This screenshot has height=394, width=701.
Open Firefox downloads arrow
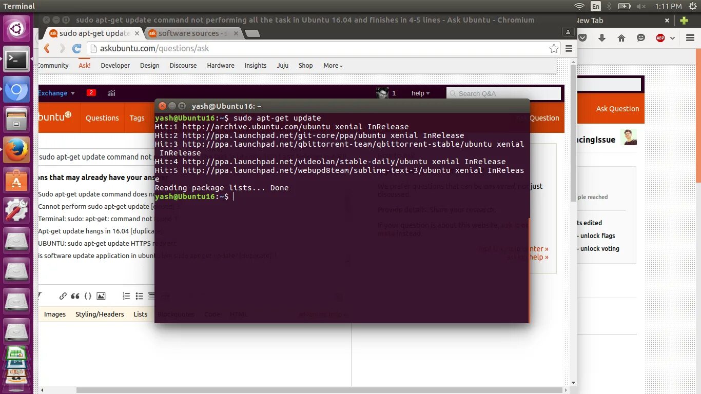[602, 38]
